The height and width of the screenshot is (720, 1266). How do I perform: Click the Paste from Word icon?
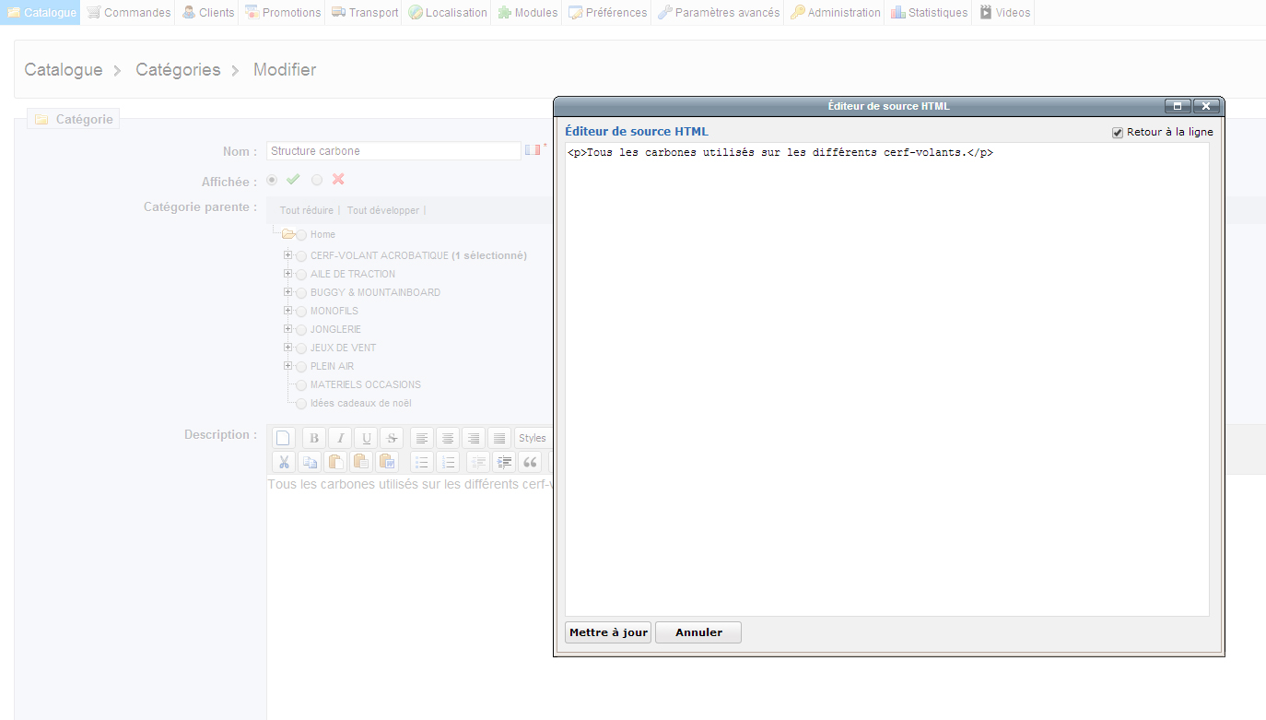click(x=387, y=462)
